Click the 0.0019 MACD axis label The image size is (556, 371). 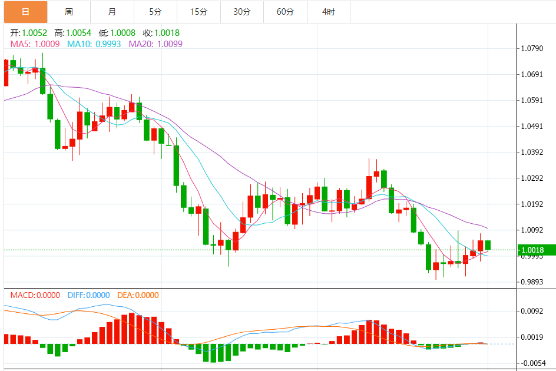tap(532, 337)
